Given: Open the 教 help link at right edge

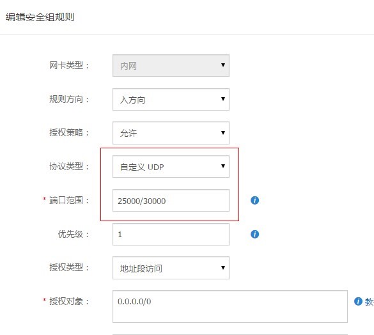Looking at the screenshot, I should 370,302.
